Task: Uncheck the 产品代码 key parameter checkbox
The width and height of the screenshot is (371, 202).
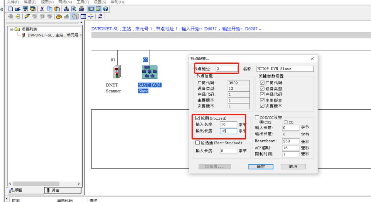Action: pos(262,94)
